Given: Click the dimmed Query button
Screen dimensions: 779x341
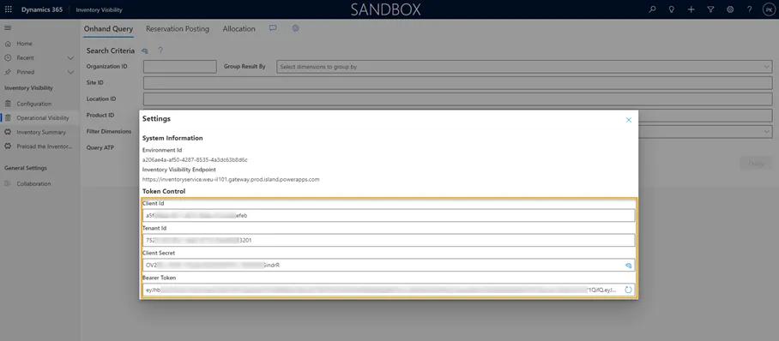Looking at the screenshot, I should point(756,164).
